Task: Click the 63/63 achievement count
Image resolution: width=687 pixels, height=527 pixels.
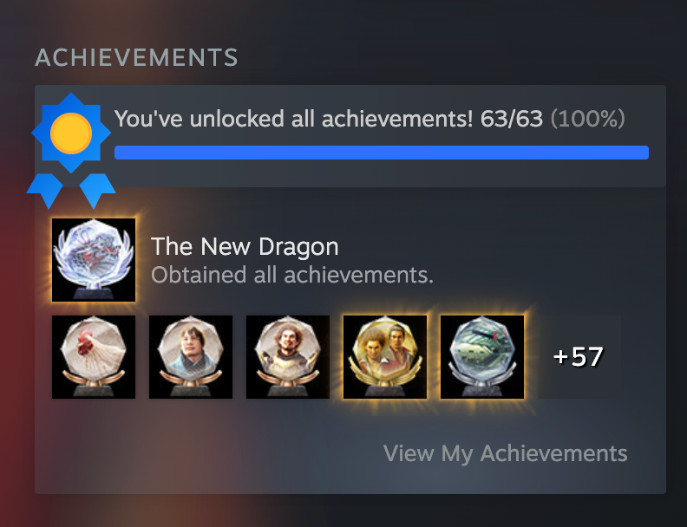Action: click(x=511, y=119)
